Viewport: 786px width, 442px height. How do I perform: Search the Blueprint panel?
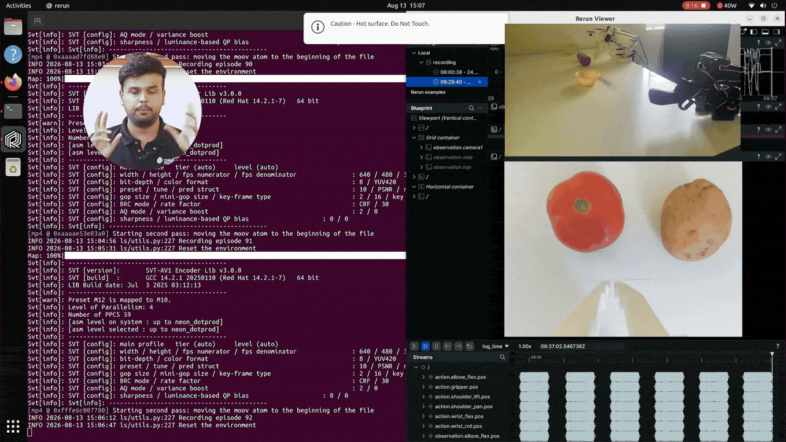point(472,108)
